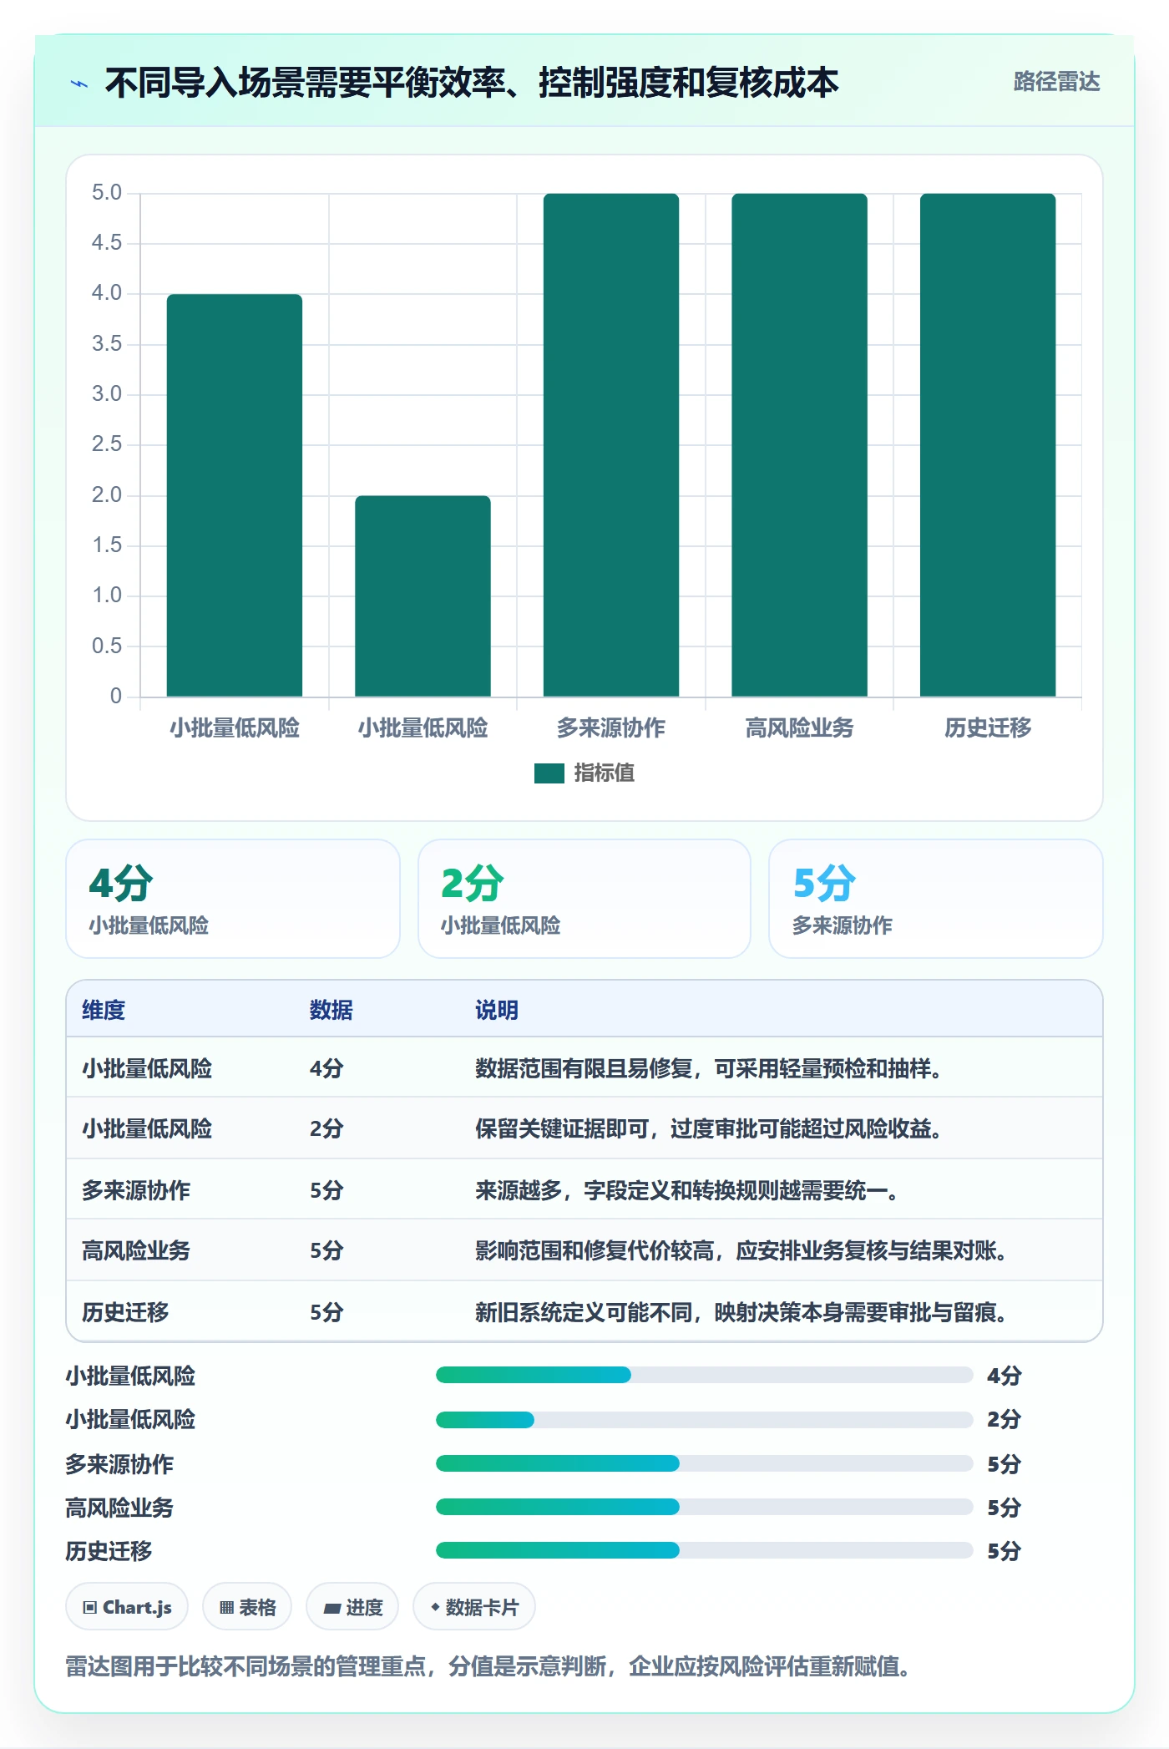This screenshot has height=1749, width=1169.
Task: Select the Chart.js chip
Action: pyautogui.click(x=127, y=1606)
